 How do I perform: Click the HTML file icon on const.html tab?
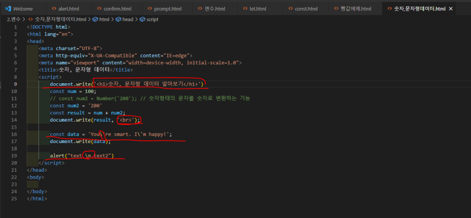(291, 9)
